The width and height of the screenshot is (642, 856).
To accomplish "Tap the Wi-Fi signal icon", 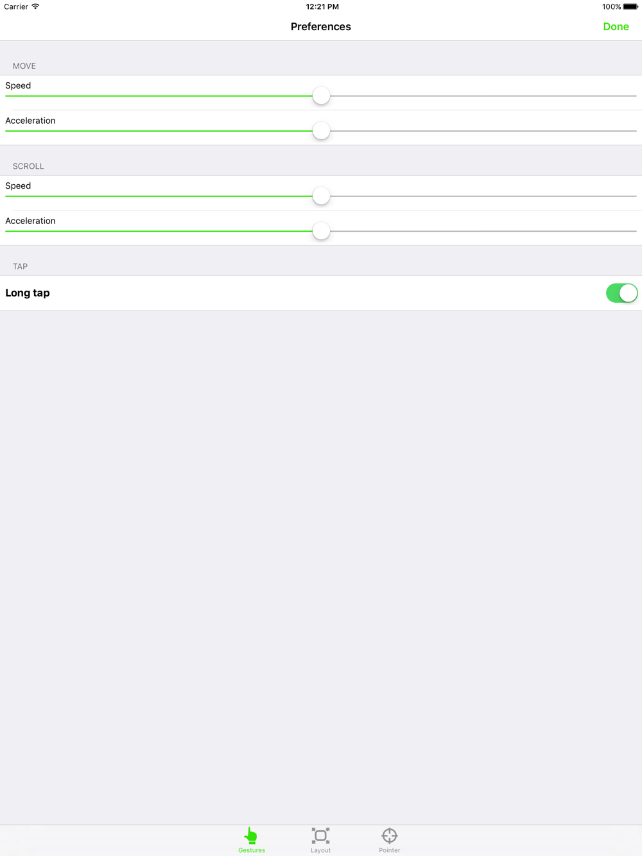I will click(x=36, y=6).
